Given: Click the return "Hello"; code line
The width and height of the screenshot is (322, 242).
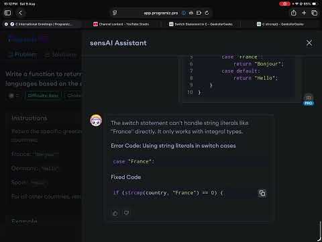Looking at the screenshot, I should [x=256, y=78].
